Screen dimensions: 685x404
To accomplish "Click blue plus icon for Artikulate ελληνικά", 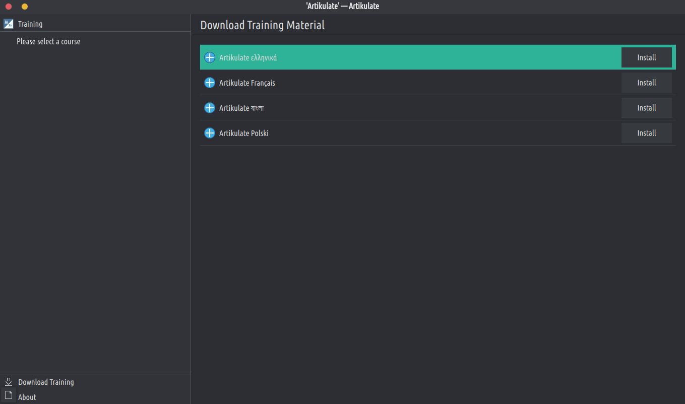I will pos(210,57).
